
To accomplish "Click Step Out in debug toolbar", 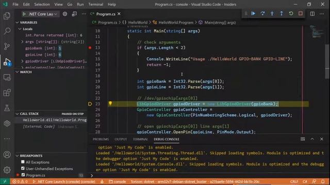I will 282,14.
